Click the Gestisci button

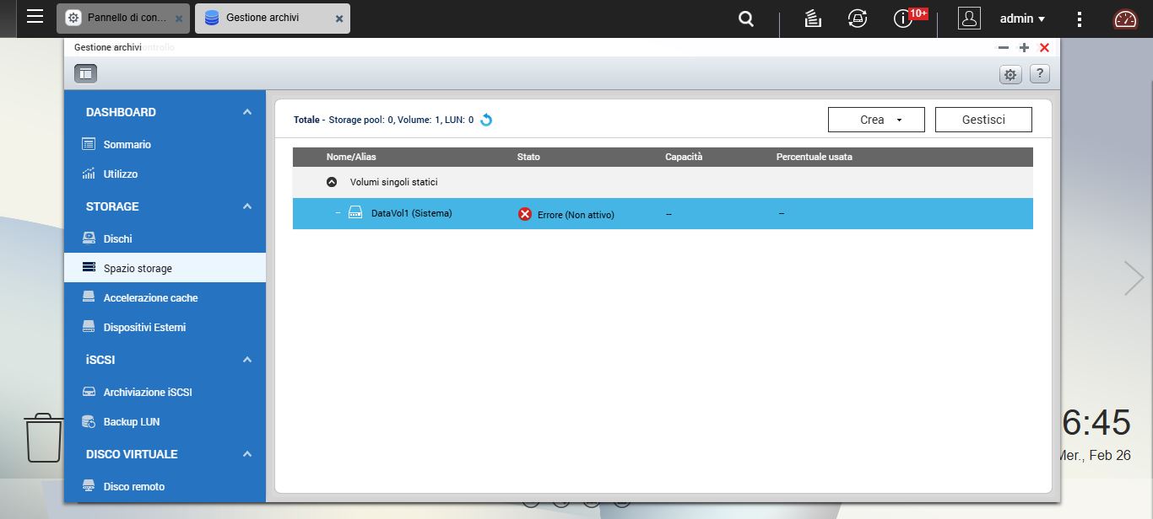[x=983, y=120]
